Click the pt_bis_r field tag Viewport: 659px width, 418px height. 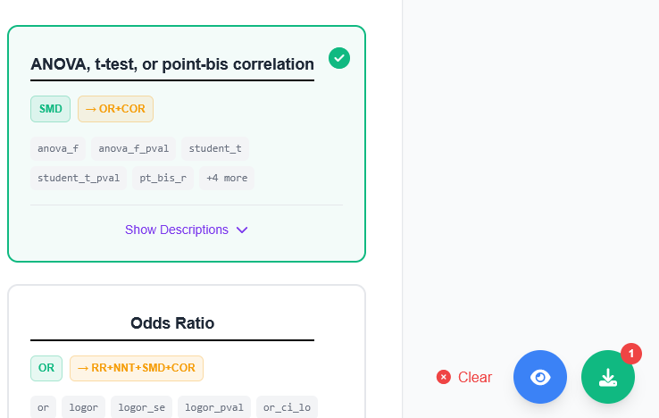(x=163, y=178)
